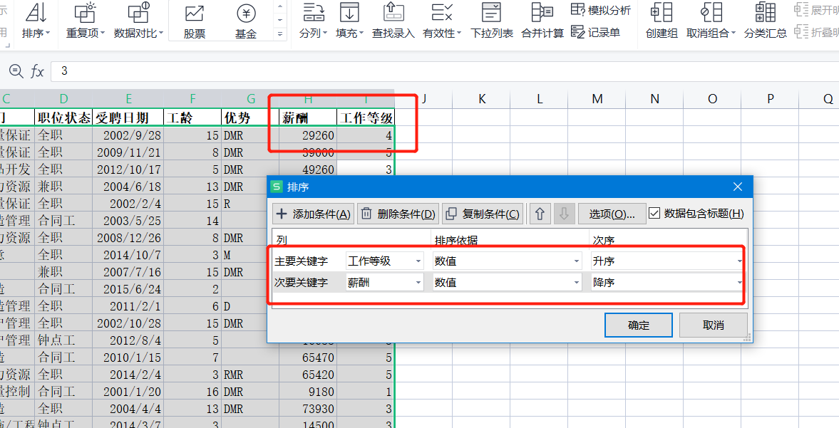Open the 下拉列表 dropdown list tool
839x428 pixels.
click(492, 21)
